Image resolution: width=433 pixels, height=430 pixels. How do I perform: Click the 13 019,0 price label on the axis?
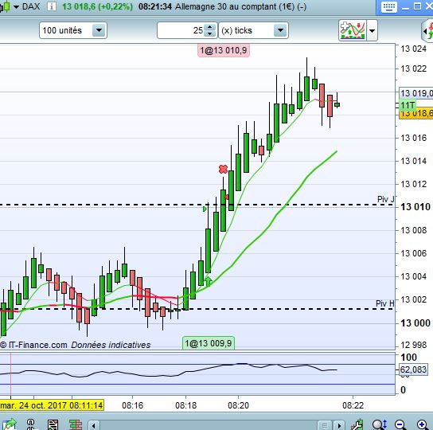(x=416, y=93)
